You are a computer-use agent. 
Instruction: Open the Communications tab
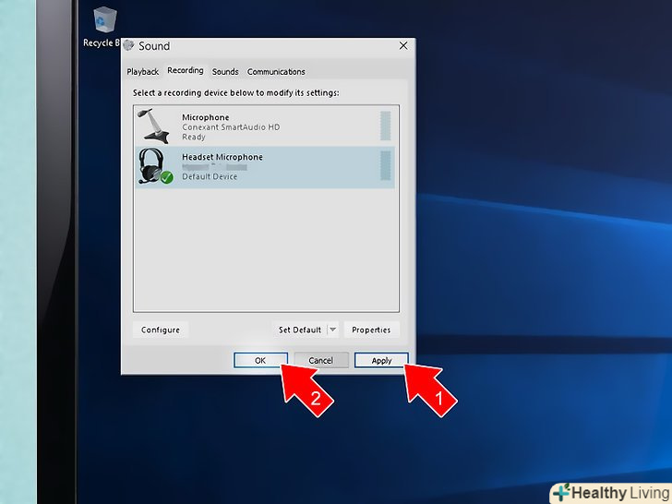pos(276,72)
